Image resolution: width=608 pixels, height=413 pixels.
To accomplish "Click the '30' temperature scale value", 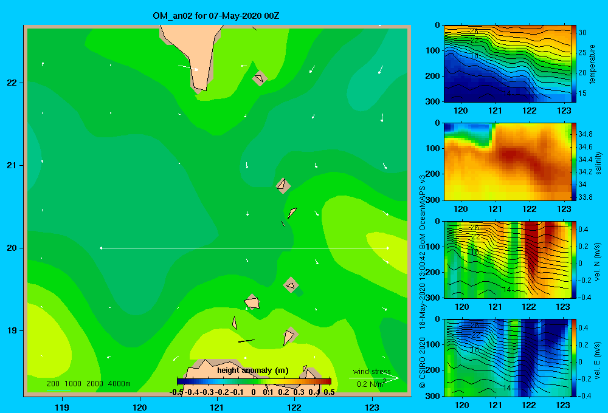I will coord(582,33).
